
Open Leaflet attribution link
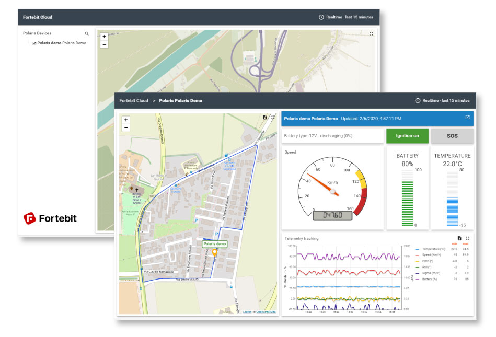tap(247, 312)
